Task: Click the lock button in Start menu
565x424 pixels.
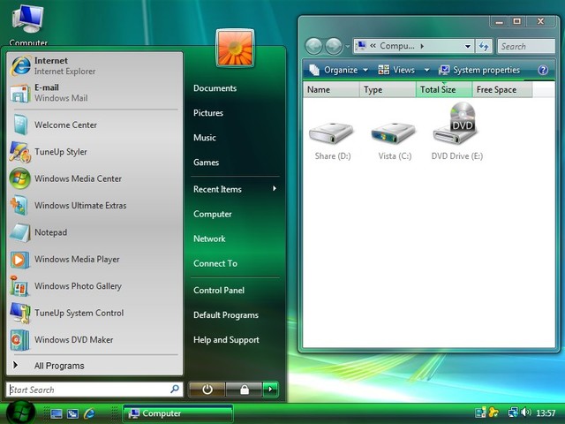Action: pyautogui.click(x=244, y=390)
